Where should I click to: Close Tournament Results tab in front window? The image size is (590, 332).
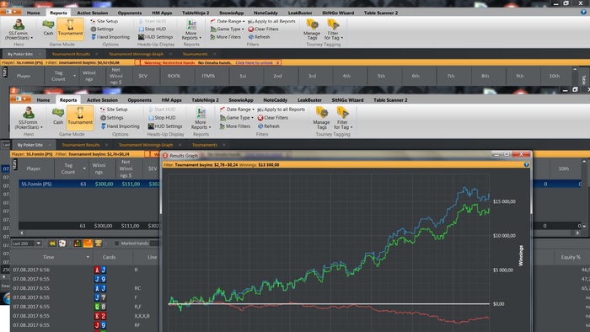click(106, 145)
